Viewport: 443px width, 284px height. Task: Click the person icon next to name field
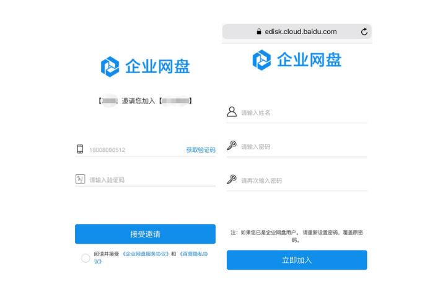tap(232, 112)
